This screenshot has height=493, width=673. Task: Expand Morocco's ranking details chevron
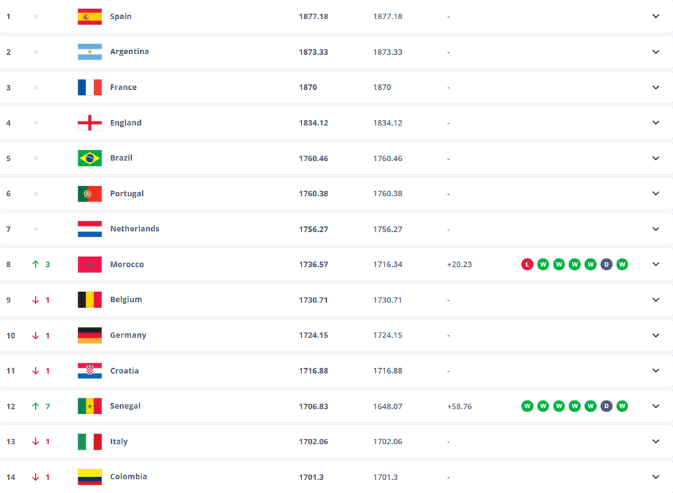pos(656,265)
